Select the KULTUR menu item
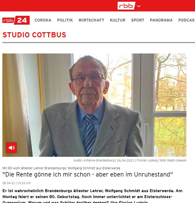Viewport: 195px width, 203px height. click(x=118, y=20)
